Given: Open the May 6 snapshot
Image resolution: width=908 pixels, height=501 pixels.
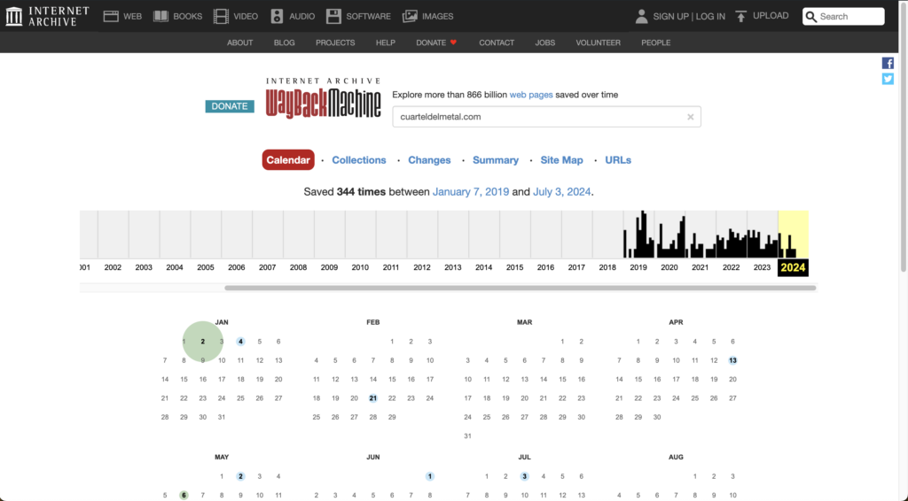Looking at the screenshot, I should (x=184, y=495).
